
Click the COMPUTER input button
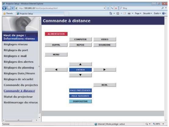(x=81, y=39)
